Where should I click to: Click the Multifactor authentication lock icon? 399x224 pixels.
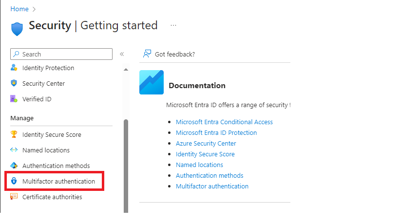coord(14,182)
